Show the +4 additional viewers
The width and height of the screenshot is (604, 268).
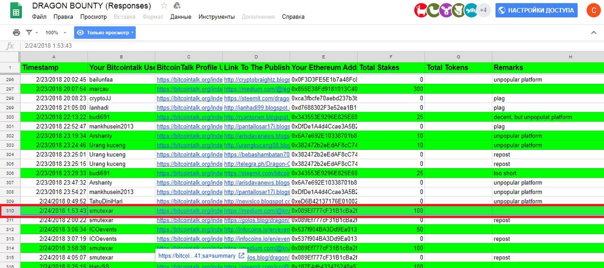click(x=484, y=10)
